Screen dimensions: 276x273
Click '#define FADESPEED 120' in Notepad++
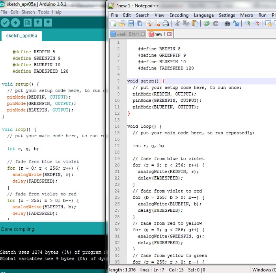point(166,68)
